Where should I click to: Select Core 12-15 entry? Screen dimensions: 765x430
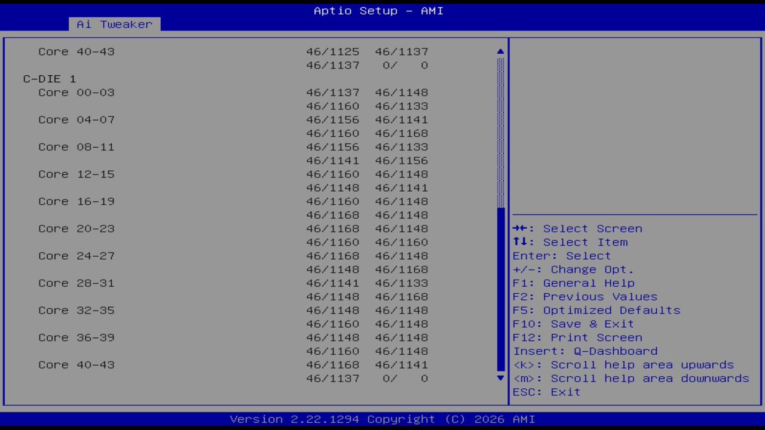click(x=76, y=174)
